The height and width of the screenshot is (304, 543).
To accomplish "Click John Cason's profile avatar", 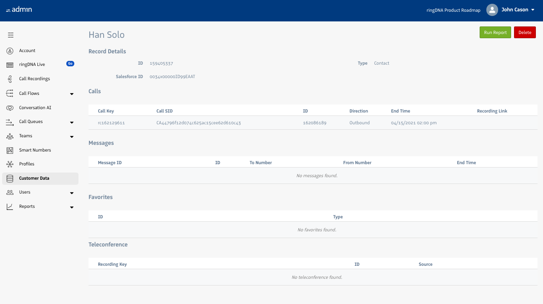I will 492,10.
